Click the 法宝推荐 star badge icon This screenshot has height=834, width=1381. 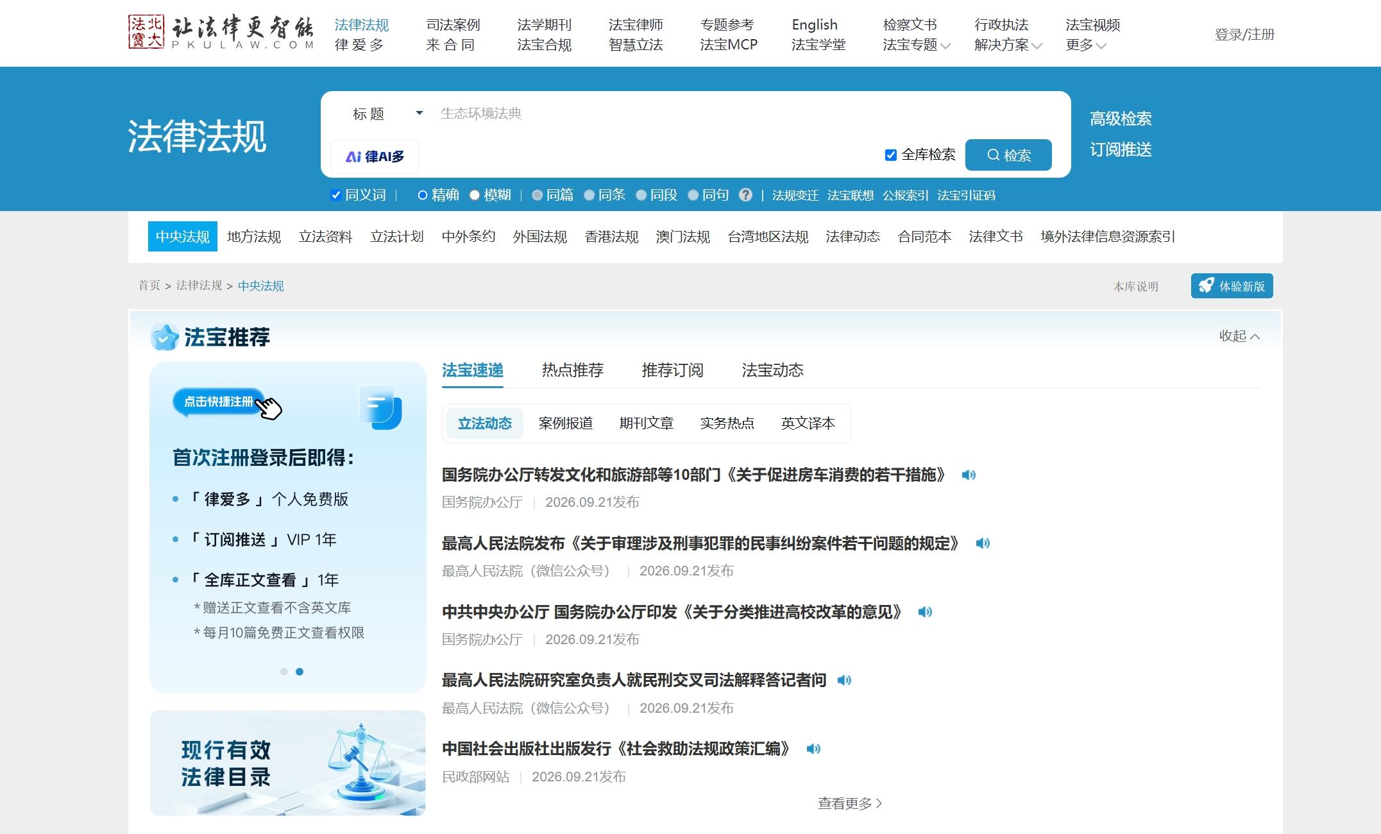point(164,337)
